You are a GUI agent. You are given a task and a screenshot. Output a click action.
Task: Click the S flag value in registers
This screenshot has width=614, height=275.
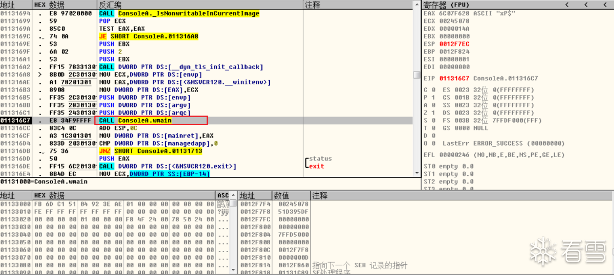432,120
